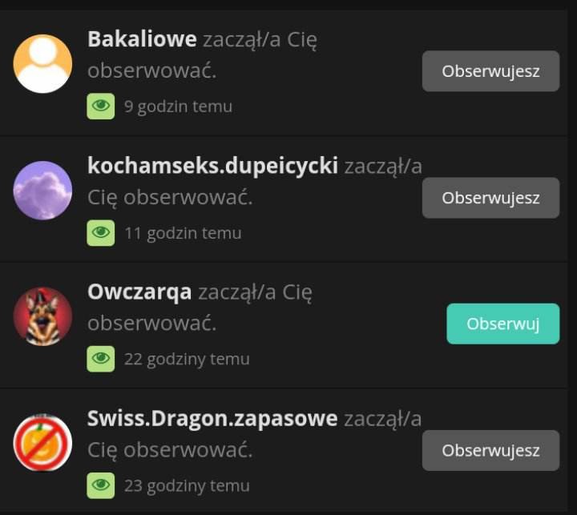Click the 9 godzin temu timestamp
This screenshot has height=515, width=577.
[178, 107]
